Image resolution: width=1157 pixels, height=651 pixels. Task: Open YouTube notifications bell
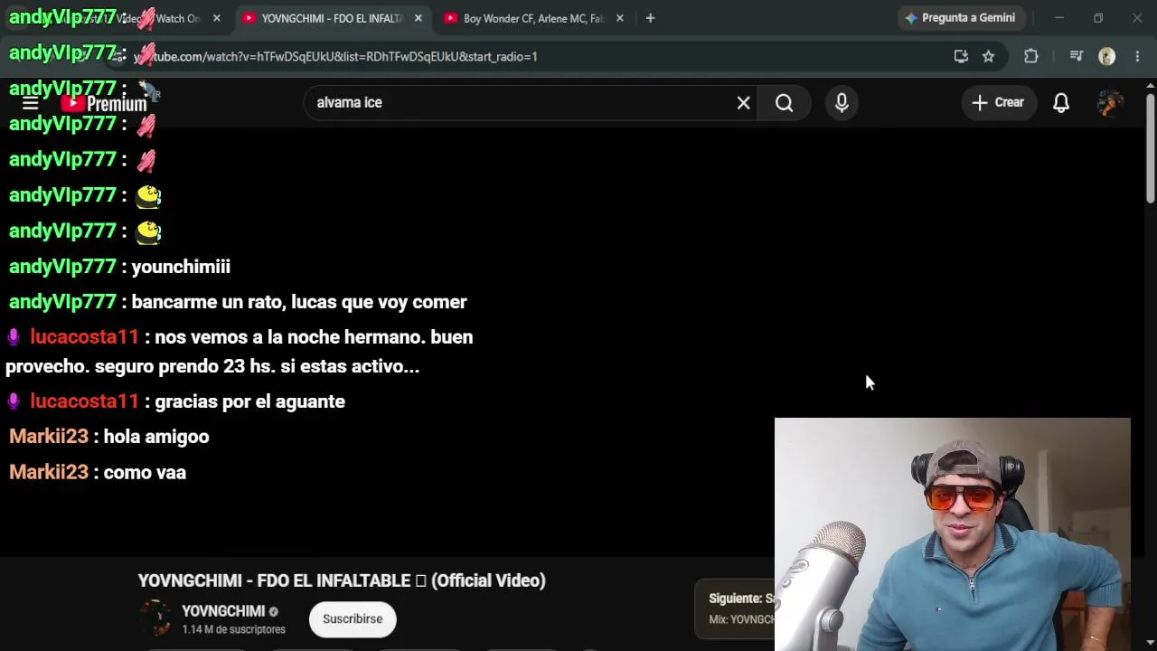click(x=1061, y=103)
